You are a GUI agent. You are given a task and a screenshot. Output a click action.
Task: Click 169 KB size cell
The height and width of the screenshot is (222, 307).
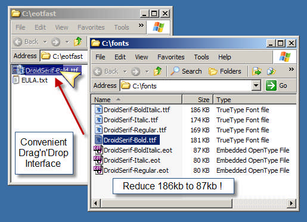[200, 130]
